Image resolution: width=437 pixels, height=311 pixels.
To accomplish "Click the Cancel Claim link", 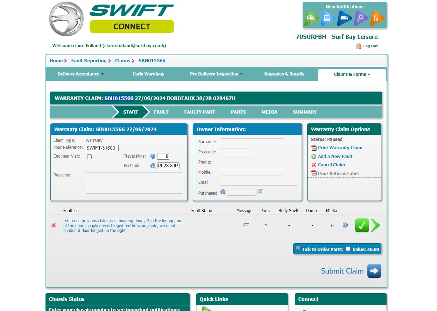I will (x=331, y=165).
